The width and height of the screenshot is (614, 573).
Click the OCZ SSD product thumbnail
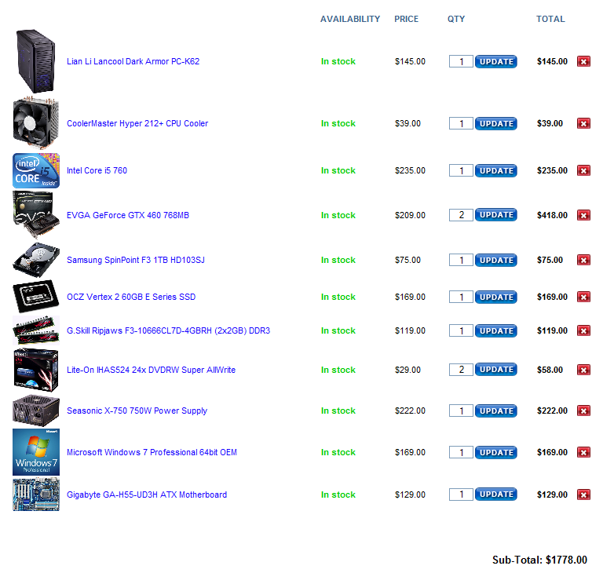tap(36, 297)
